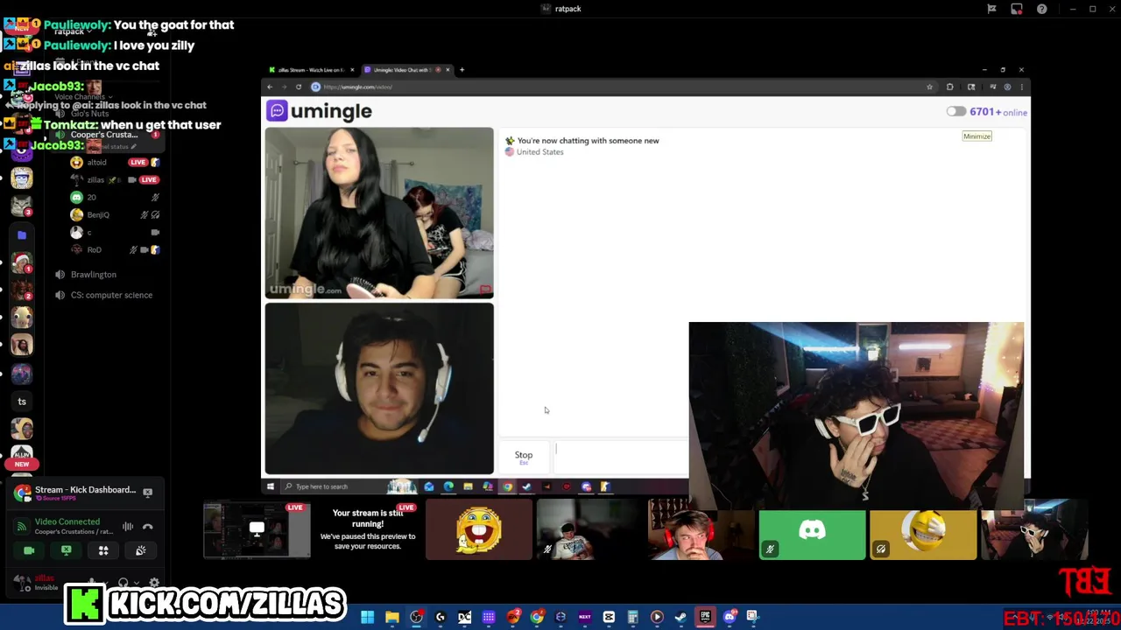Screen dimensions: 1121x630
Task: Open the Discord soundboard button
Action: pyautogui.click(x=140, y=550)
